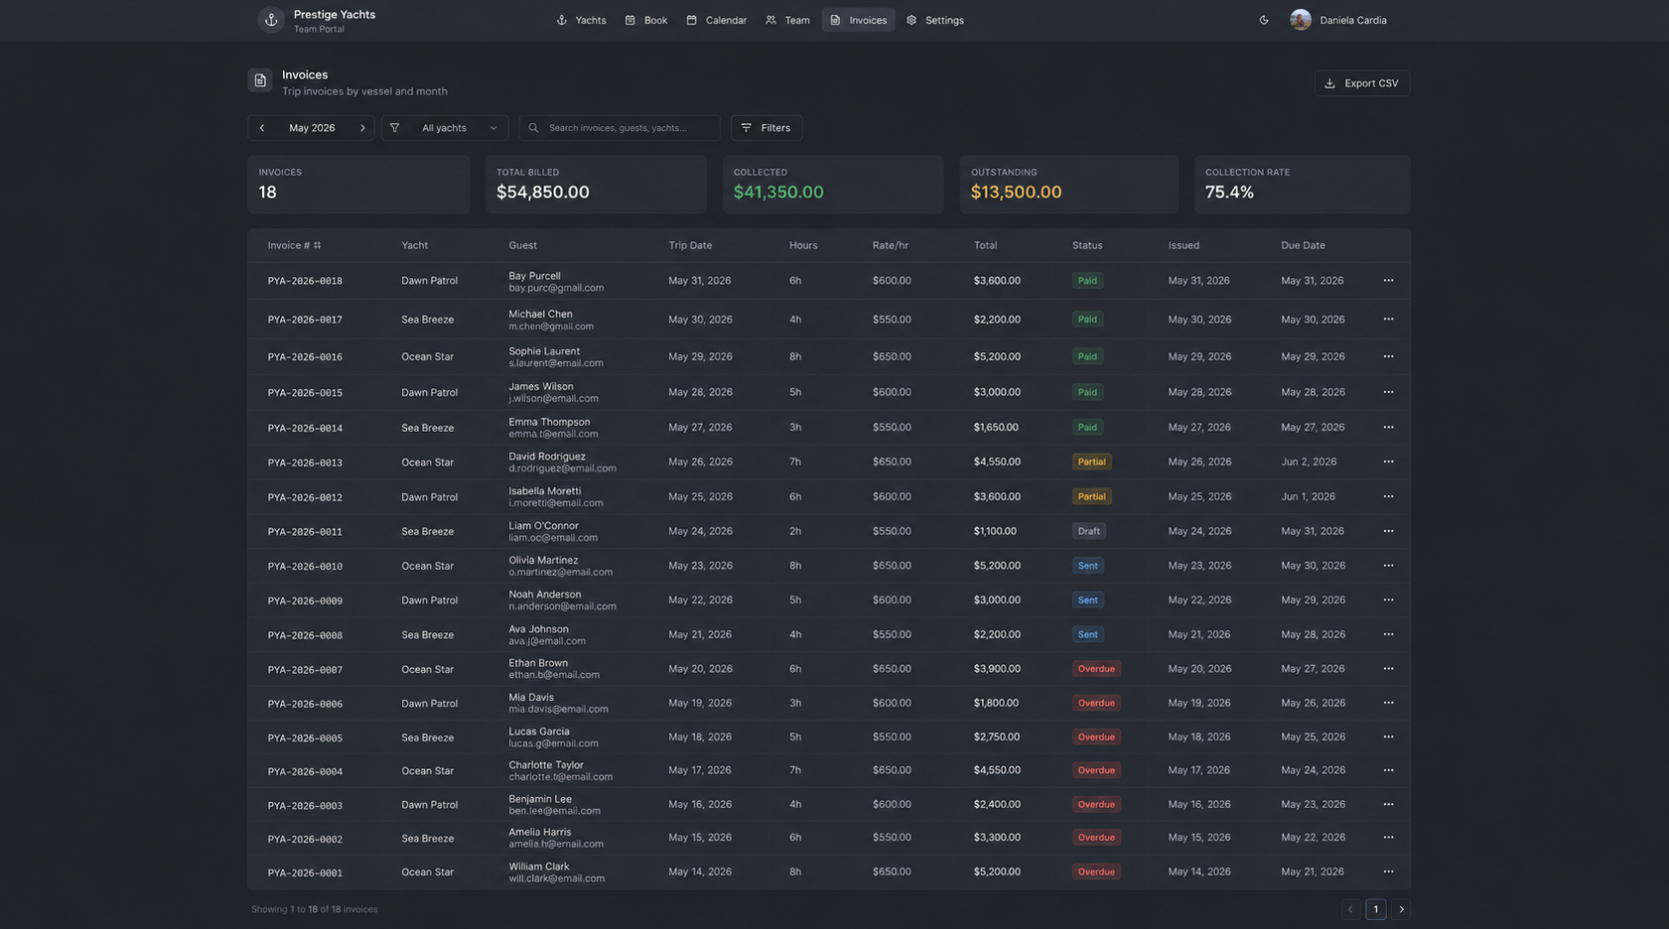
Task: Open actions menu for PYA-2026-0007
Action: point(1388,669)
